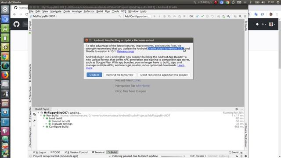The image size is (281, 158).
Task: Click the system clock showing 11:07
Action: coord(271,2)
